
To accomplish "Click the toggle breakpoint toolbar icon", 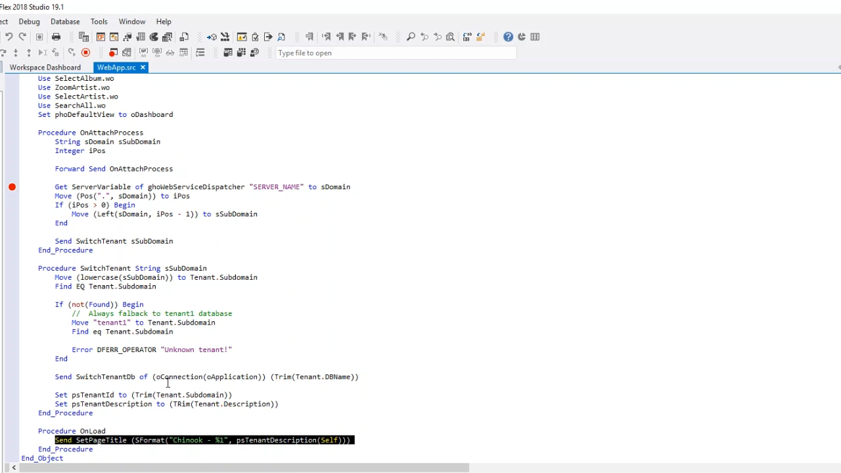I will [x=113, y=53].
